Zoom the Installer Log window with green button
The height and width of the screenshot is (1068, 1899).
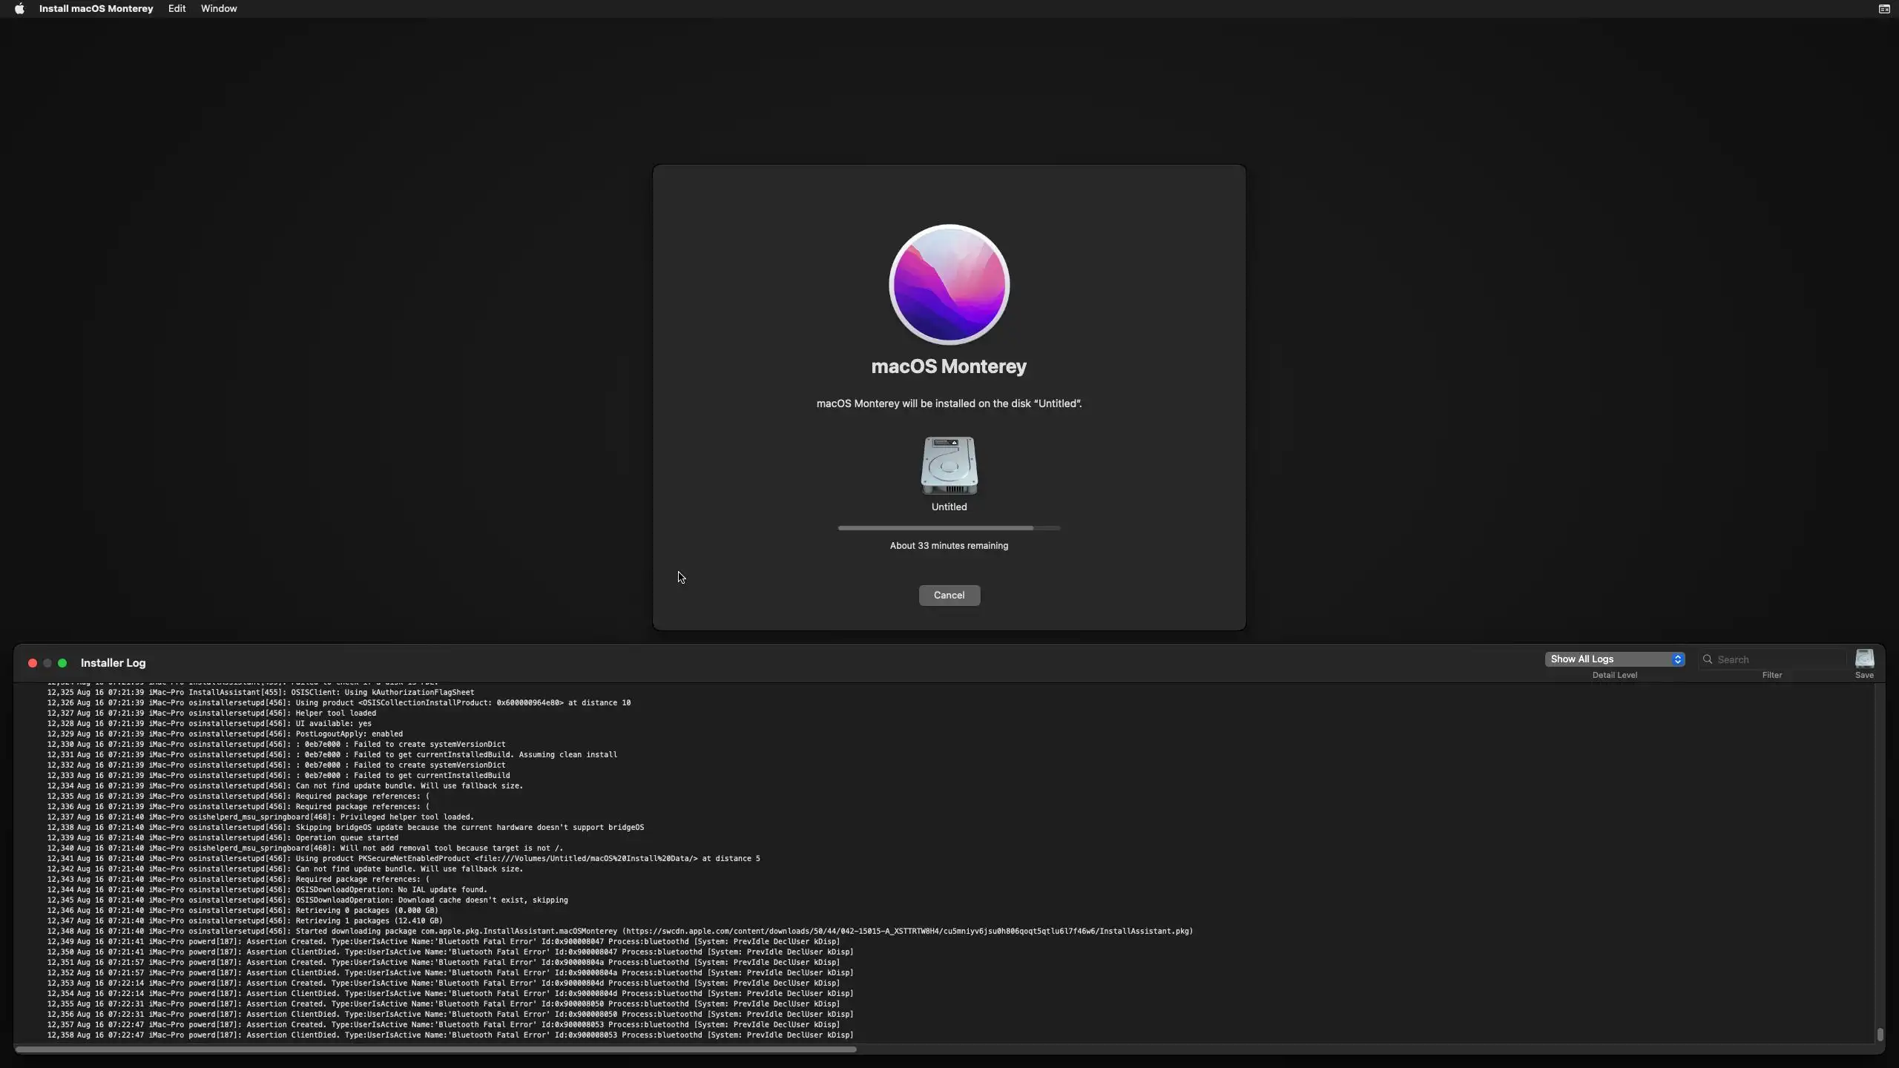pyautogui.click(x=62, y=663)
